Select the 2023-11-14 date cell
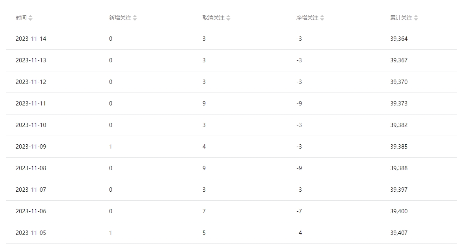 (31, 39)
